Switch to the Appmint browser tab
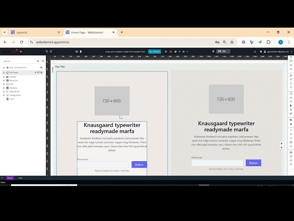The width and height of the screenshot is (294, 221). (x=35, y=32)
